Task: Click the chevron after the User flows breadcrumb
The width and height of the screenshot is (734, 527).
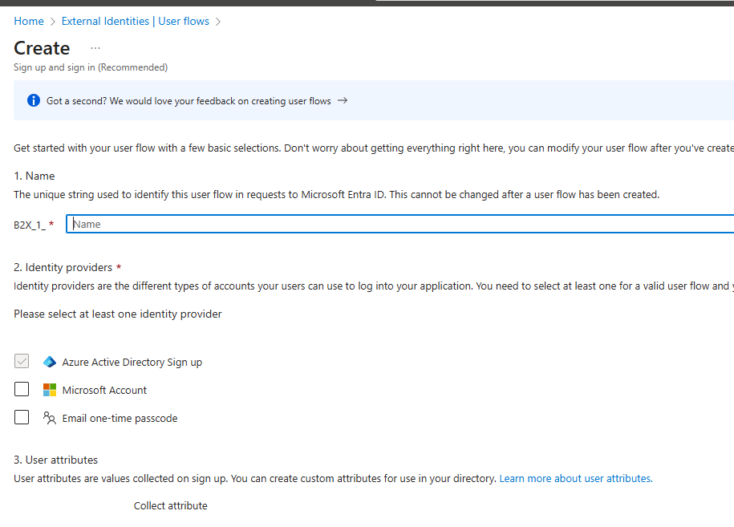Action: click(x=217, y=21)
